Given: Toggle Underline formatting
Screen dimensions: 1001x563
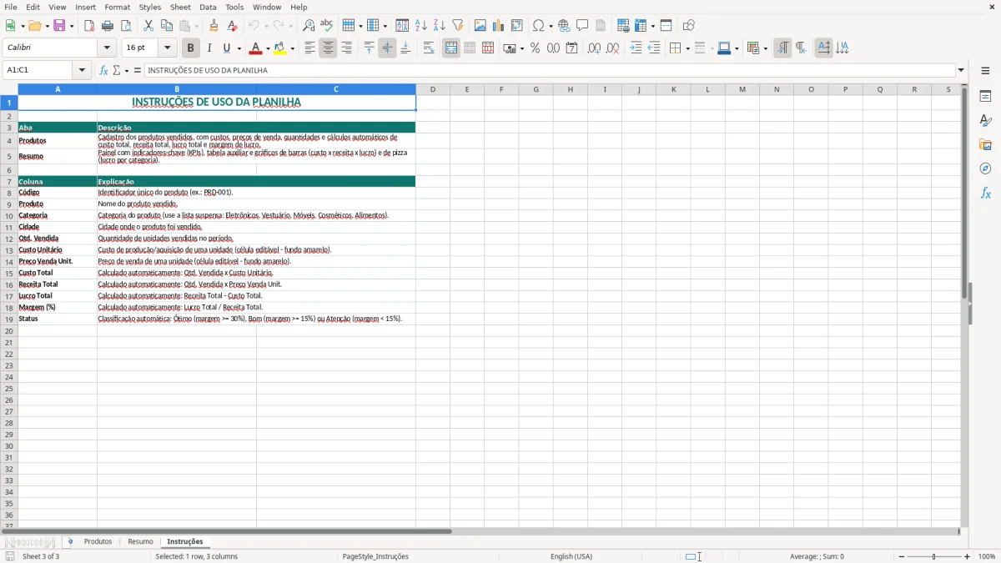Looking at the screenshot, I should [227, 48].
